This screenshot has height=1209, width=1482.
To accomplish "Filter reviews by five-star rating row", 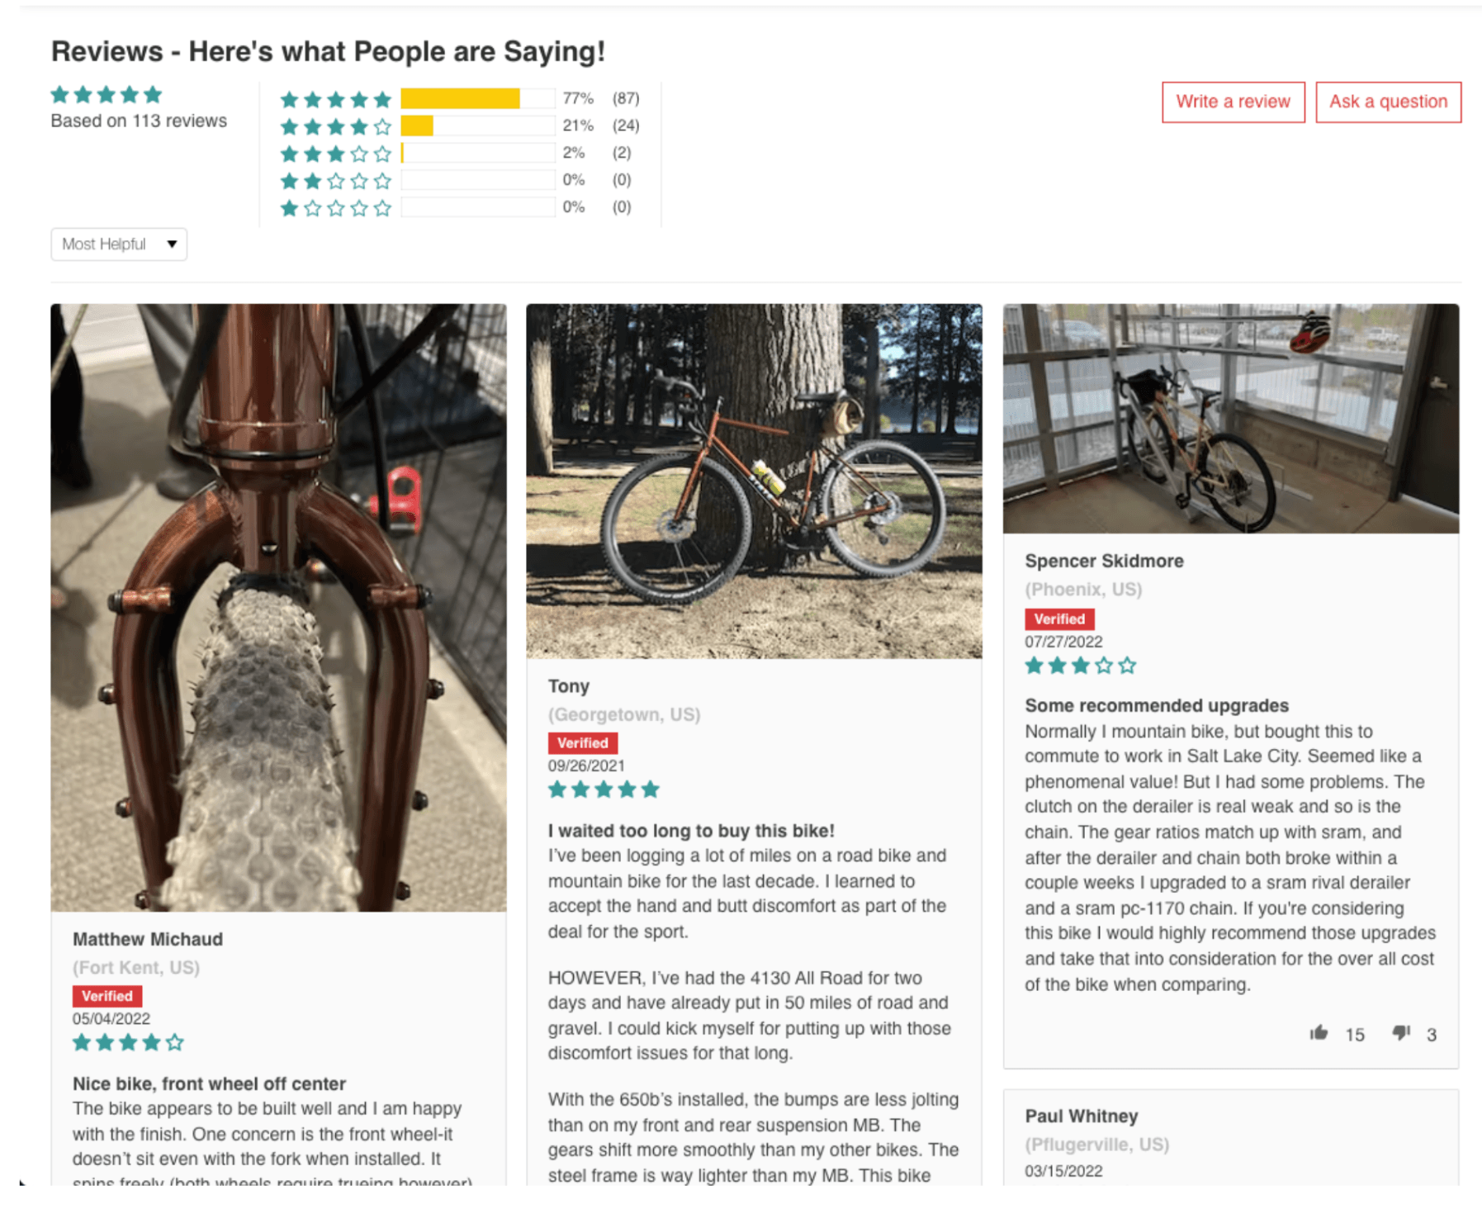I will pos(459,99).
